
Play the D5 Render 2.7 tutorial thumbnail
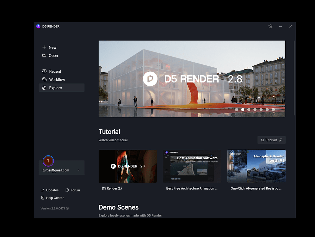[127, 166]
